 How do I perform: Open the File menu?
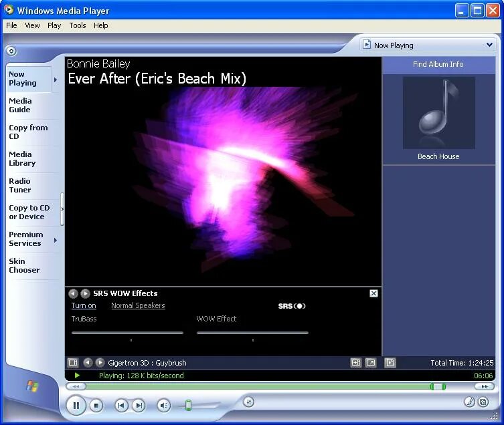click(11, 25)
